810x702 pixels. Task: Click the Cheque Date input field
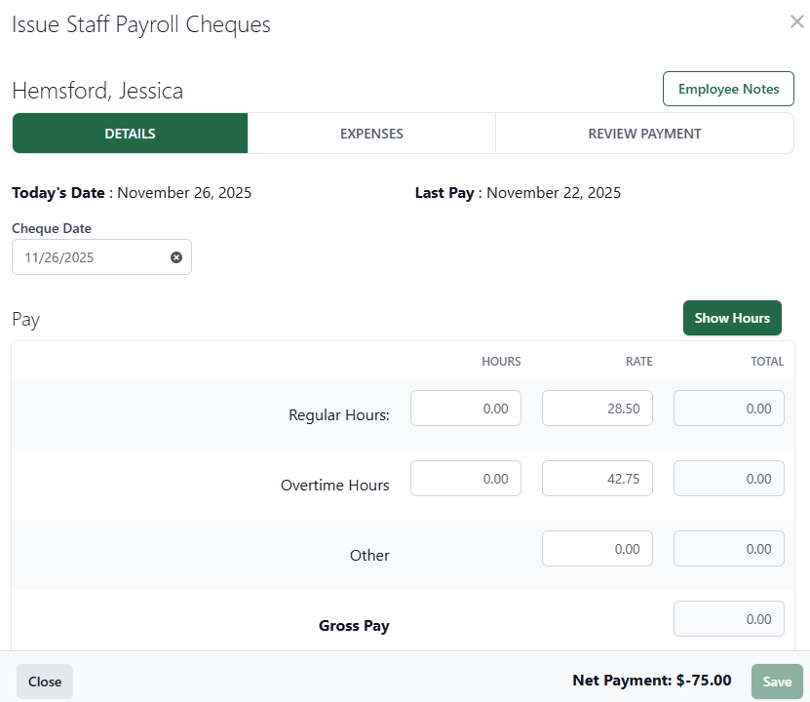pyautogui.click(x=101, y=257)
